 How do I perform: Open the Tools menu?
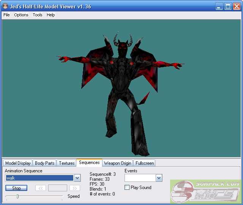point(38,15)
